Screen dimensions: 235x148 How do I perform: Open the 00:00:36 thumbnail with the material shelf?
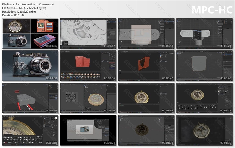[x=88, y=66]
